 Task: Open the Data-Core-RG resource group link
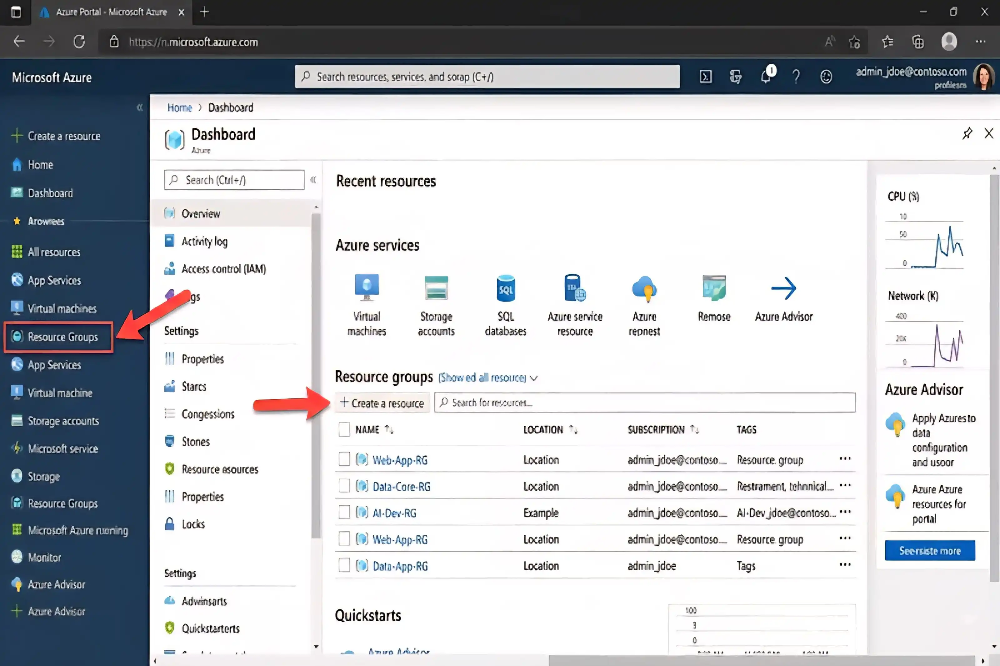click(402, 486)
